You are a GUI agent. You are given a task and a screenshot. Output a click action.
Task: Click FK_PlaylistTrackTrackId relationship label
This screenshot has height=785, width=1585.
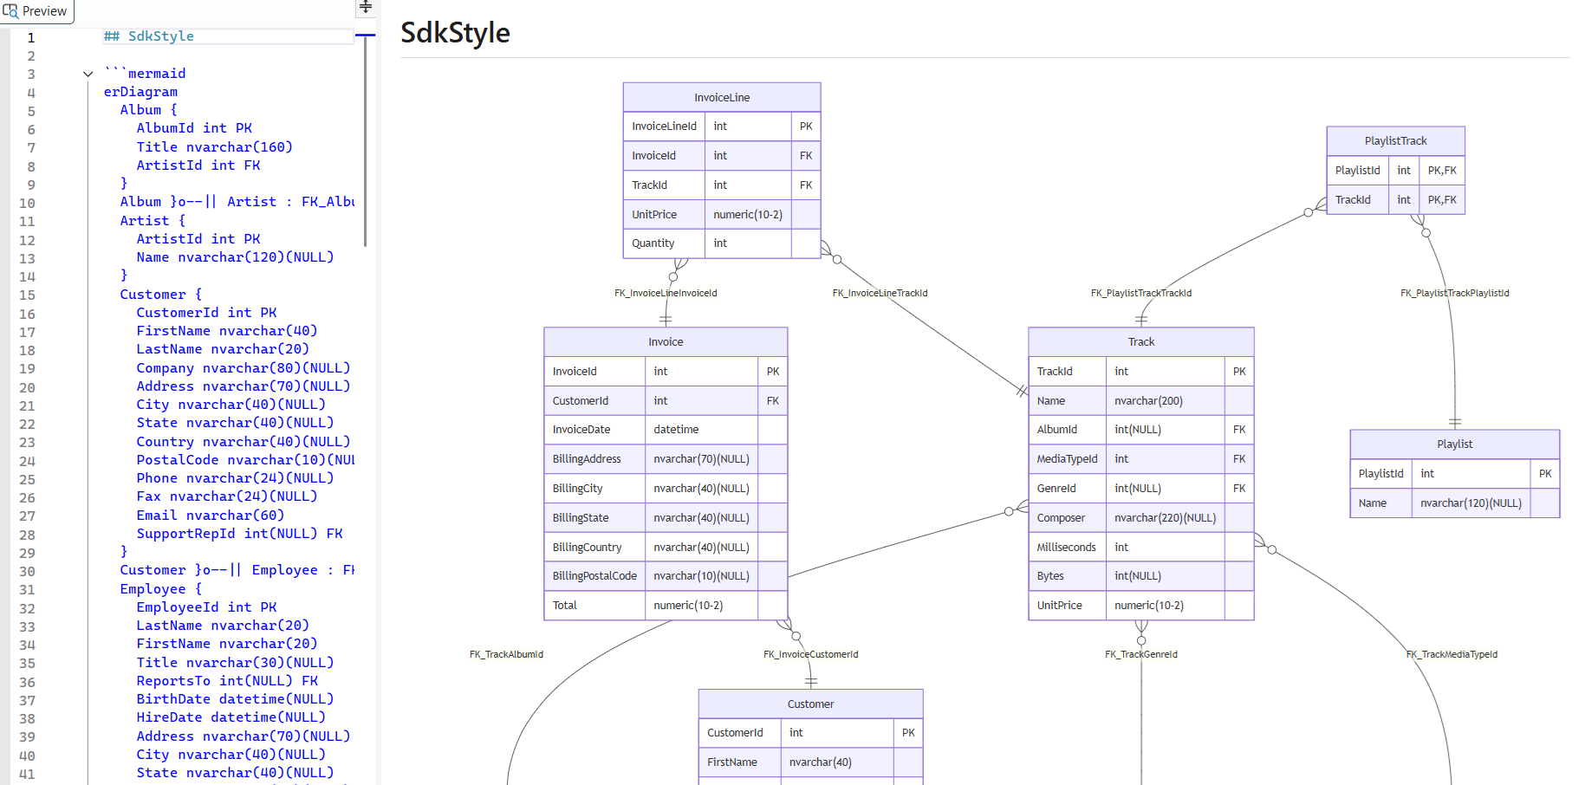pyautogui.click(x=1140, y=293)
